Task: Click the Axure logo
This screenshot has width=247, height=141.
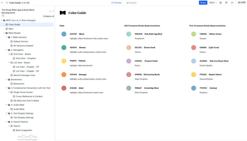Action: 242,2
